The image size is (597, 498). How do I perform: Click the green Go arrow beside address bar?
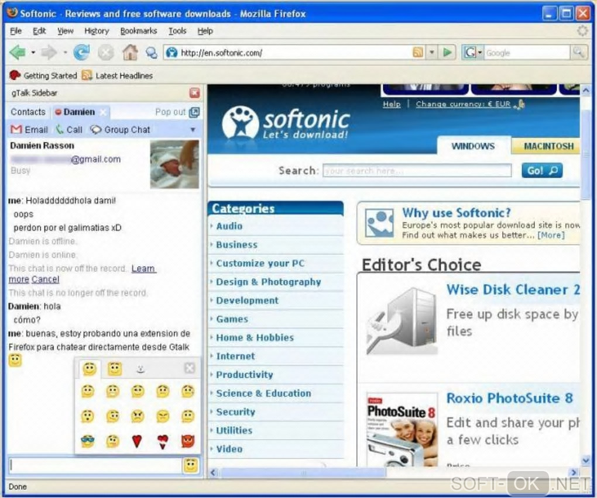[x=447, y=52]
